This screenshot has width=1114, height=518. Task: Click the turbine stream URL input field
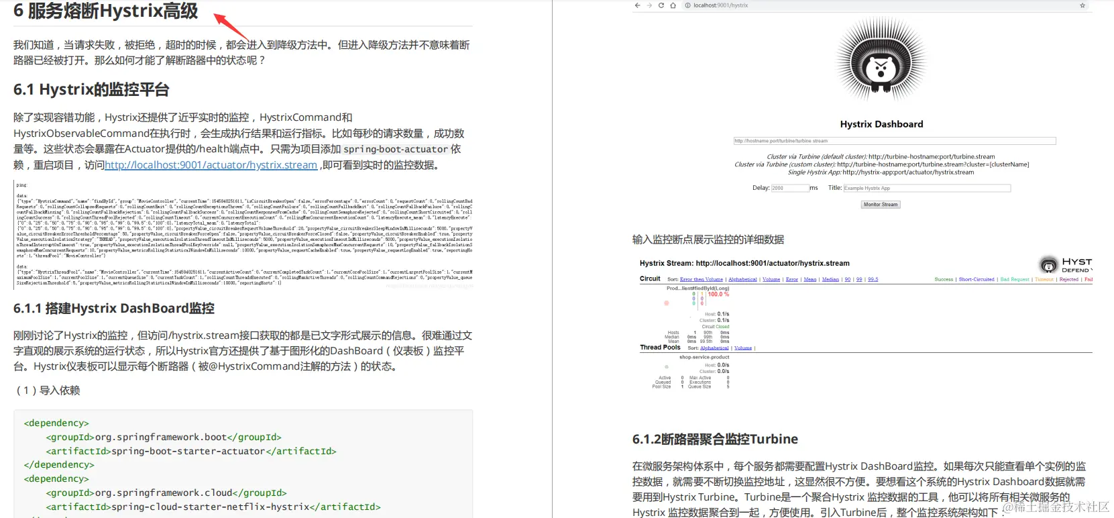[895, 141]
